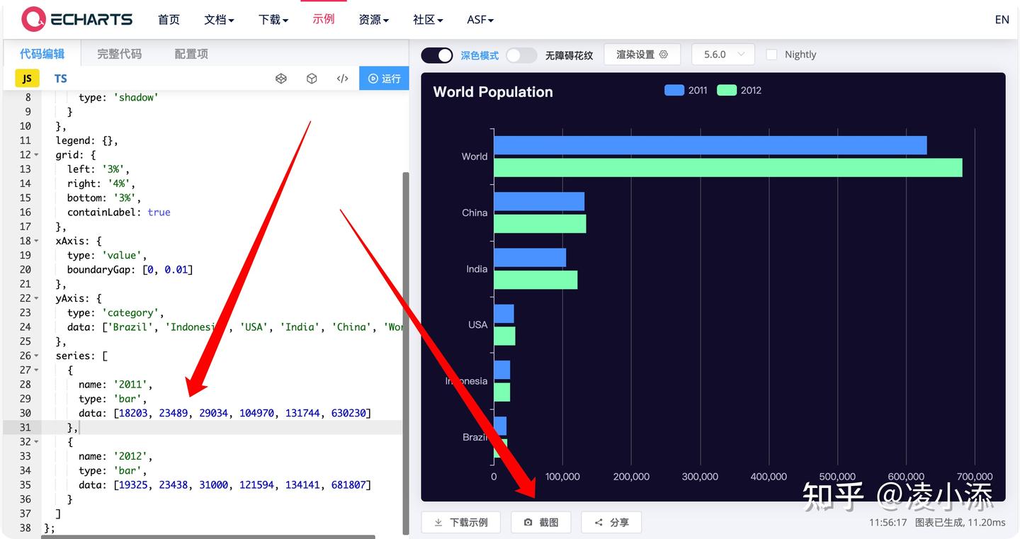Expand the 下载 dropdown menu
The height and width of the screenshot is (539, 1020).
tap(273, 19)
